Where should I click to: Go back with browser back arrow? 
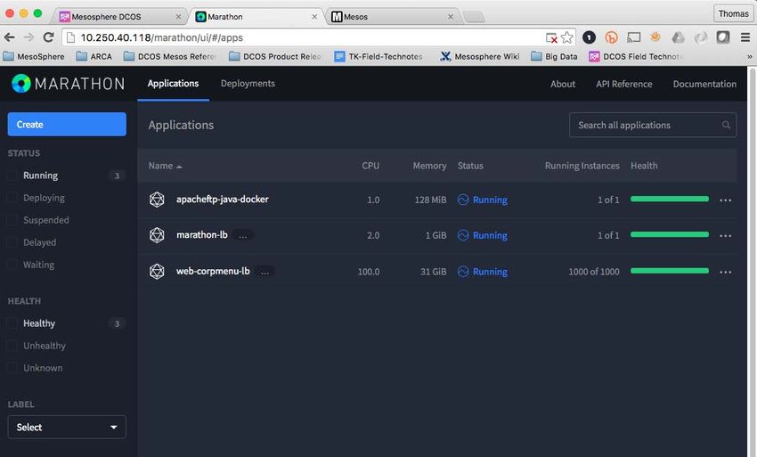click(9, 37)
